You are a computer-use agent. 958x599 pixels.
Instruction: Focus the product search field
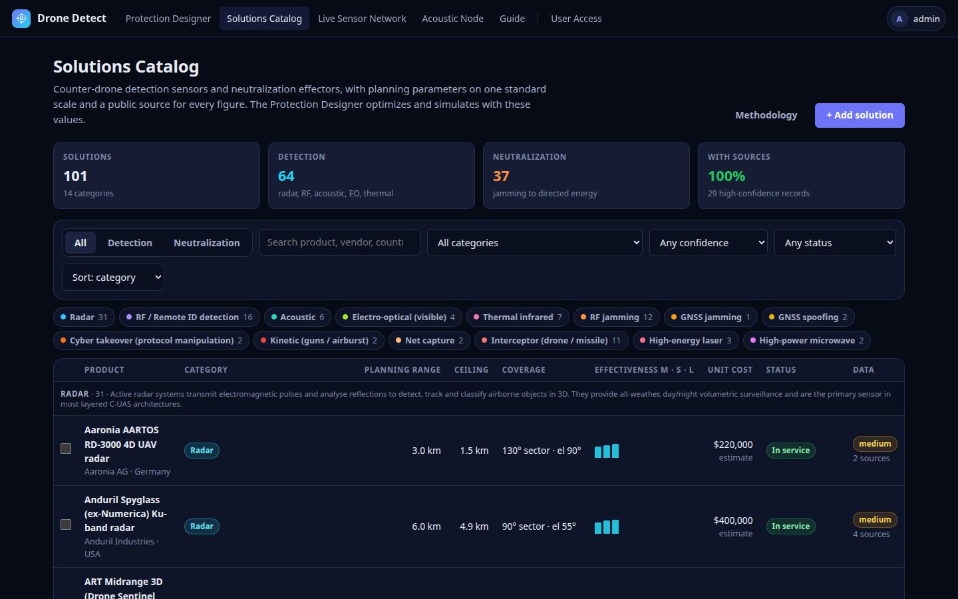pyautogui.click(x=339, y=242)
